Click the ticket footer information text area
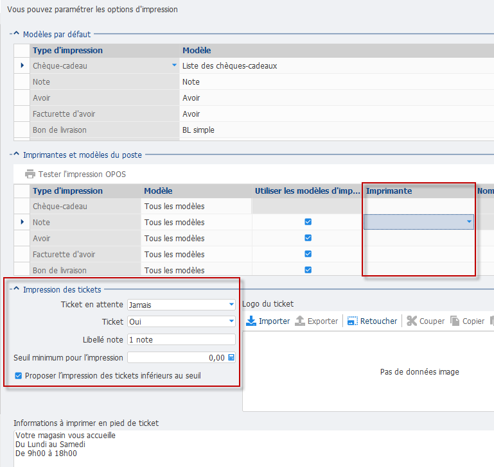The width and height of the screenshot is (494, 467). [254, 448]
